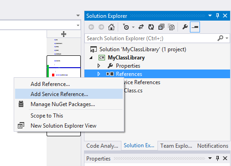
Task: Switch to the Solution Explorer tab
Action: 139,145
